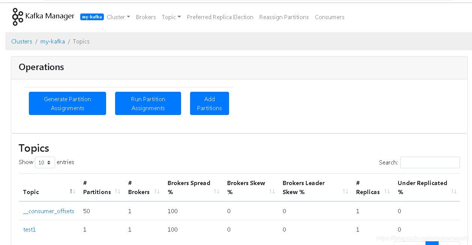Click partitions value 50 for __consumer_offsets
The image size is (472, 245).
87,211
